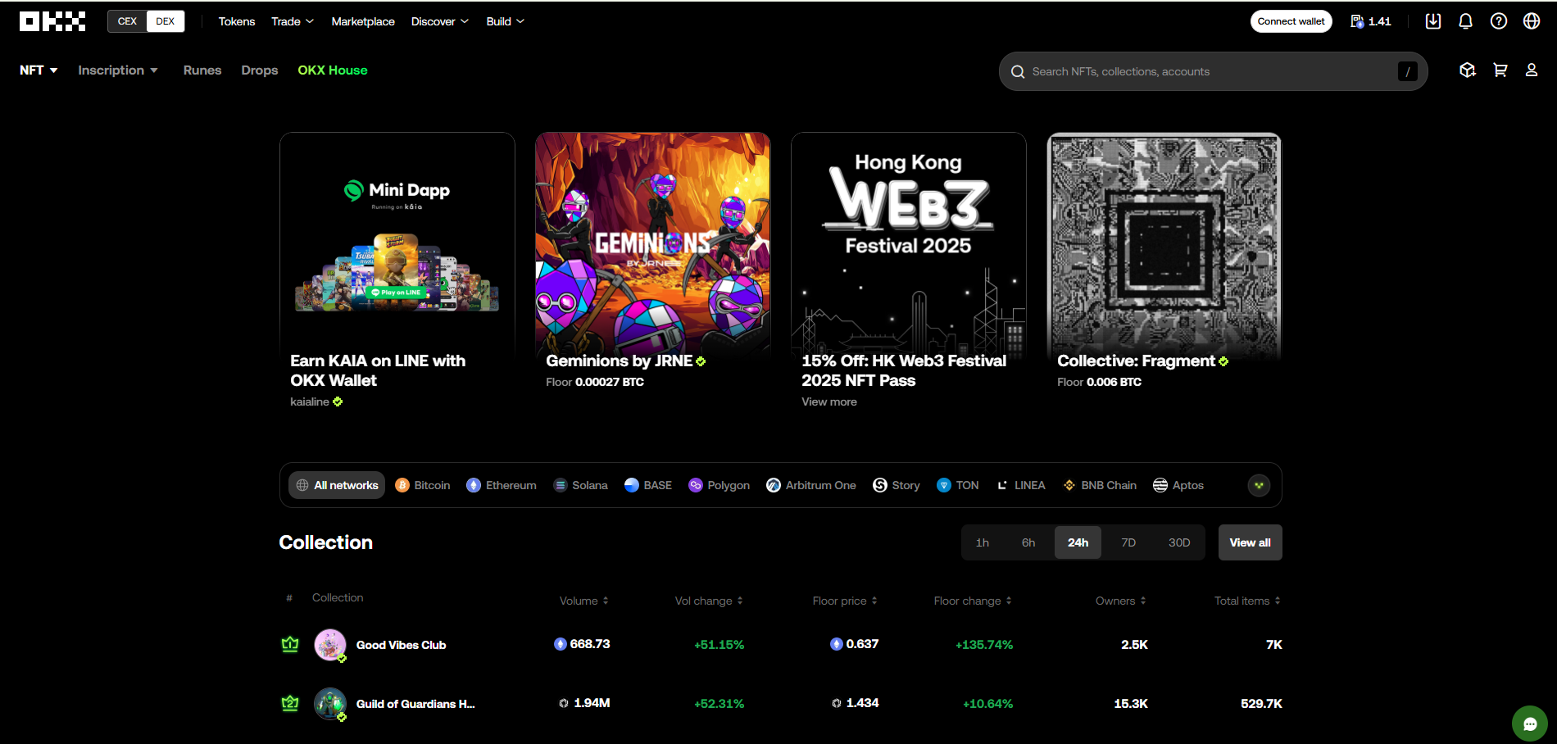Image resolution: width=1557 pixels, height=744 pixels.
Task: Sort by Vol change column
Action: click(709, 601)
